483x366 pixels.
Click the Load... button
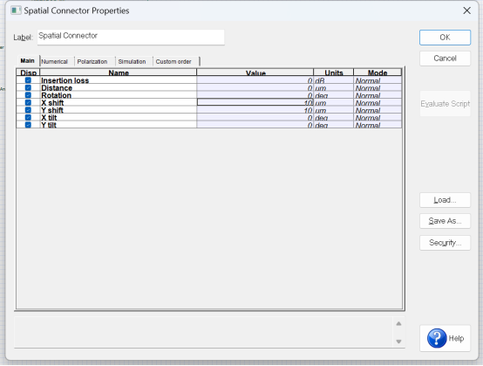click(445, 200)
